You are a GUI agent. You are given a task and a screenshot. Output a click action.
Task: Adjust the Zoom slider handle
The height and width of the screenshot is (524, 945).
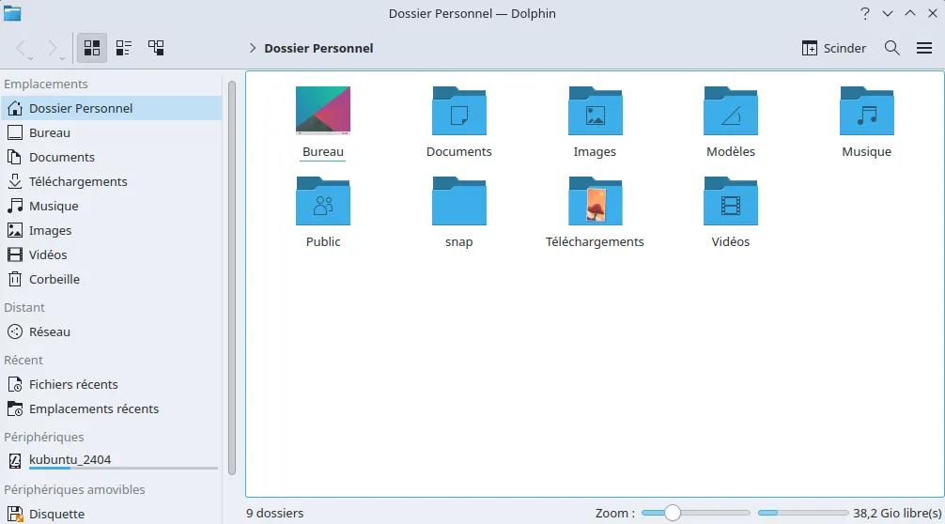(x=672, y=513)
